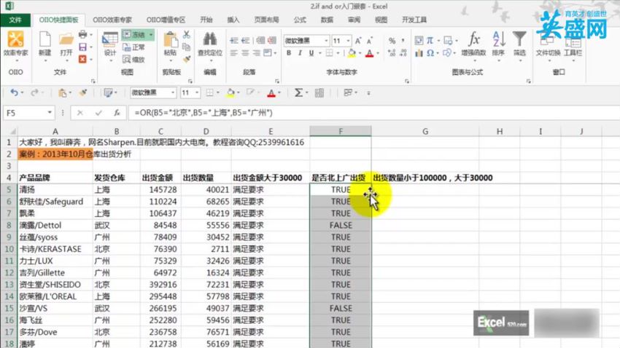
Task: Open the ribbon font size 11 dropdown
Action: point(348,41)
